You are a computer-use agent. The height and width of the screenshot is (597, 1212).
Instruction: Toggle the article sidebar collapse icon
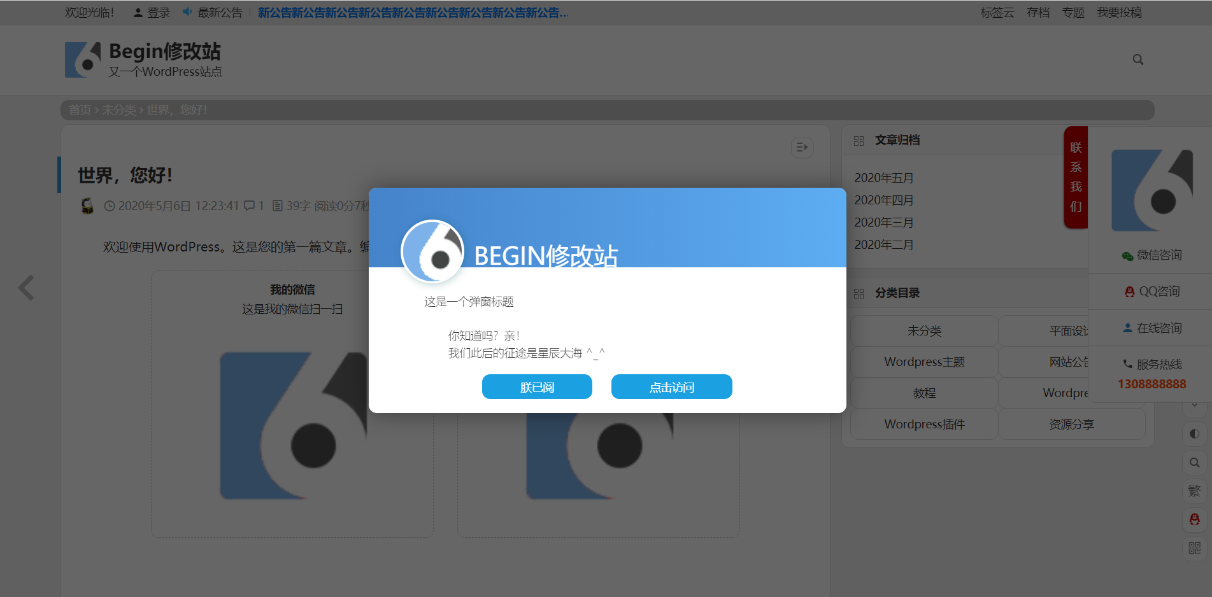802,148
